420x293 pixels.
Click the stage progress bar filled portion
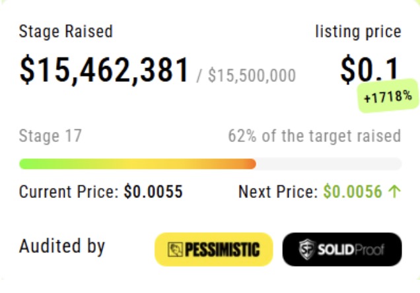pos(137,164)
